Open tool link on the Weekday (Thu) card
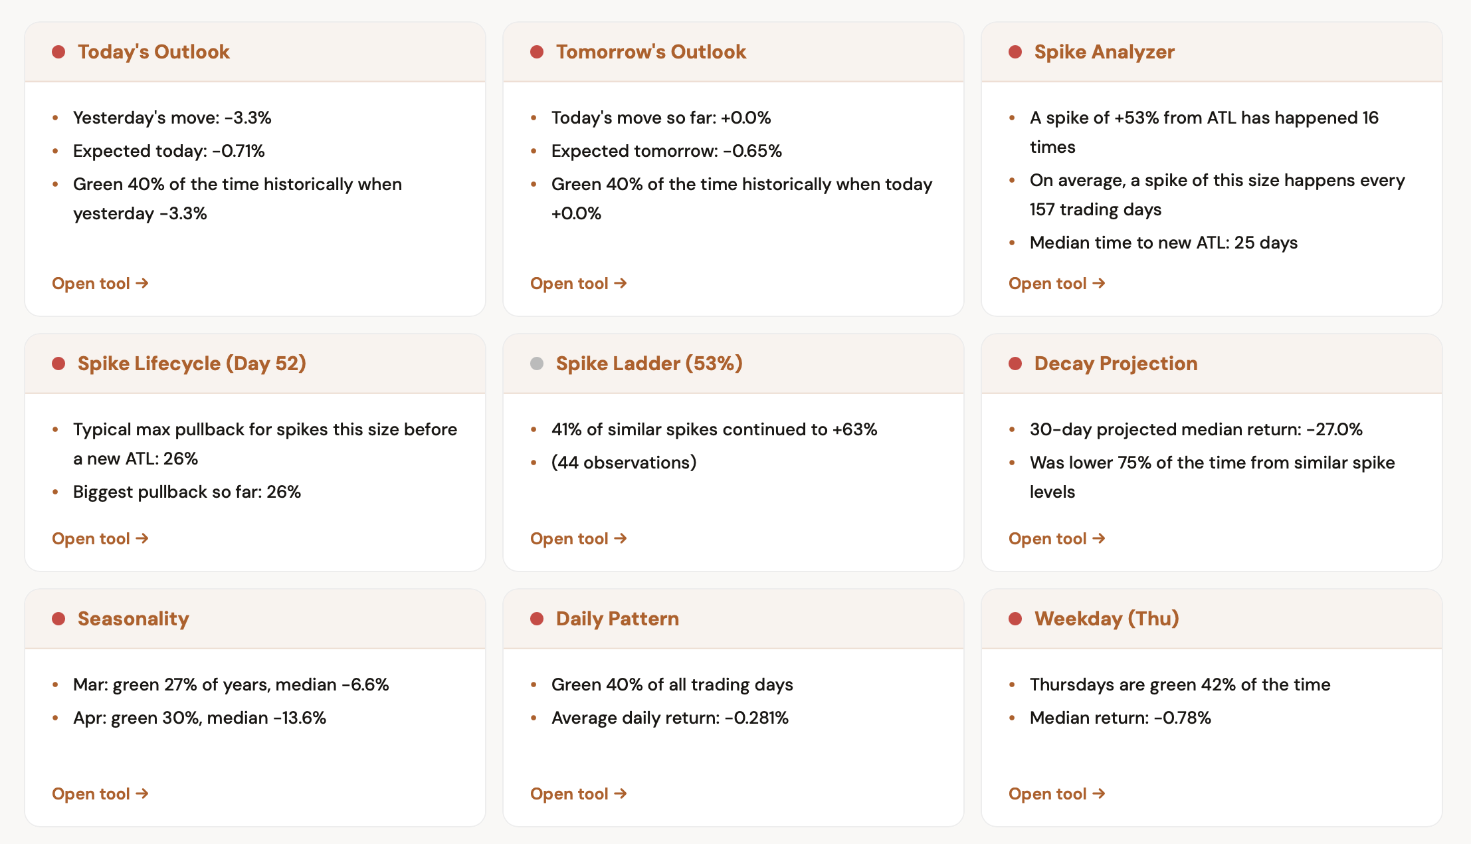1471x844 pixels. (1056, 794)
